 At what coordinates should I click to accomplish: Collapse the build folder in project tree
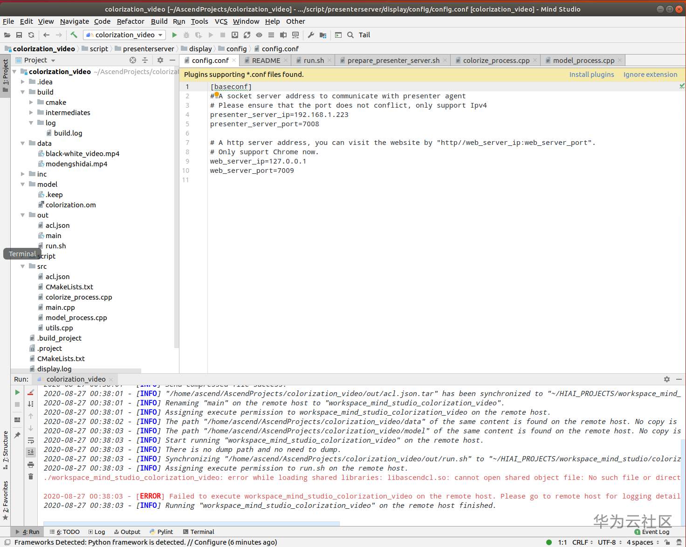click(23, 92)
